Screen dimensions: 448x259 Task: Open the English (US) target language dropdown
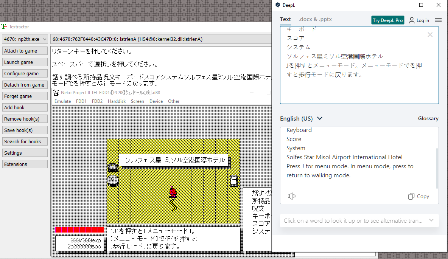point(302,118)
